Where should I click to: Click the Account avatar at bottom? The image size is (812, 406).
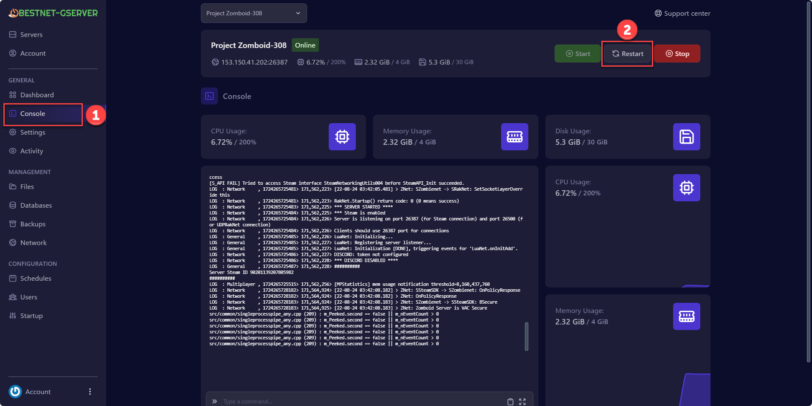click(15, 392)
